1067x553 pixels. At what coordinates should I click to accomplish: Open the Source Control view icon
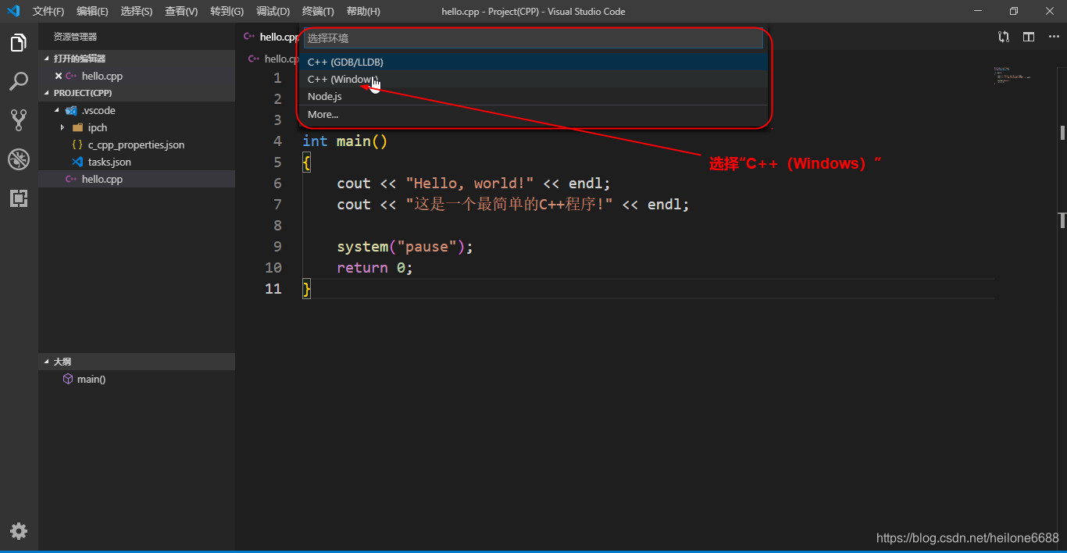point(19,120)
